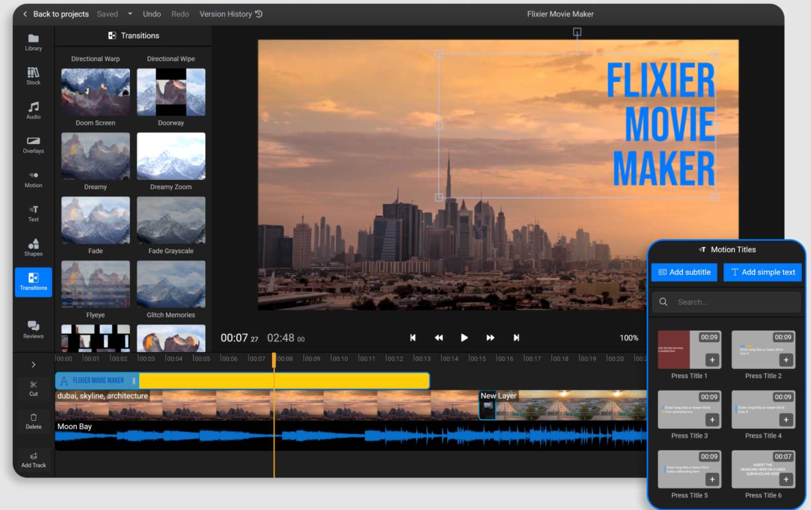Screen dimensions: 811x510
Task: Click the text clip trim handle
Action: pyautogui.click(x=134, y=381)
